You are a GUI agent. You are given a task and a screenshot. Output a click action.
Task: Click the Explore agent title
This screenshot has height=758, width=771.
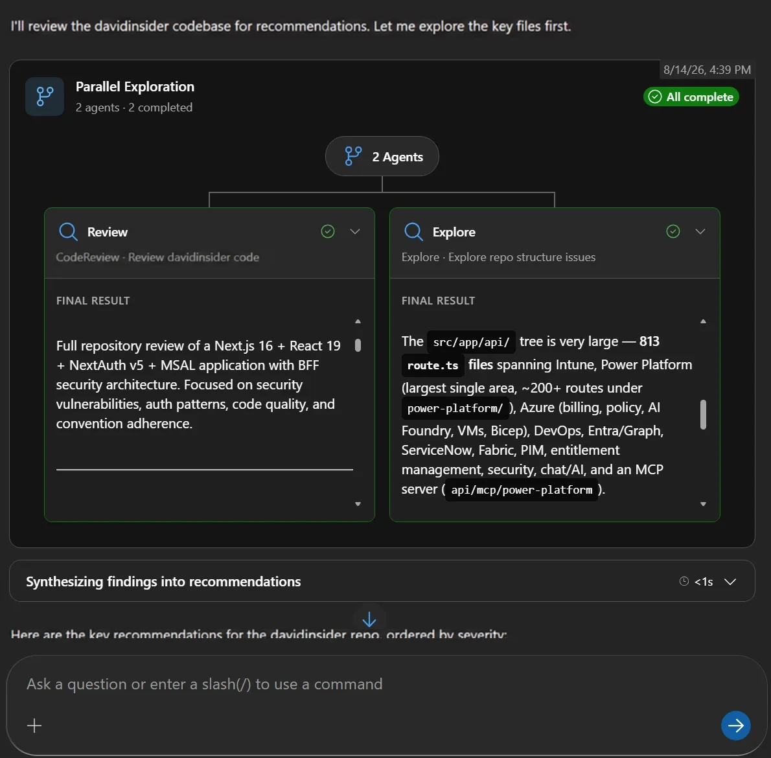click(x=454, y=232)
